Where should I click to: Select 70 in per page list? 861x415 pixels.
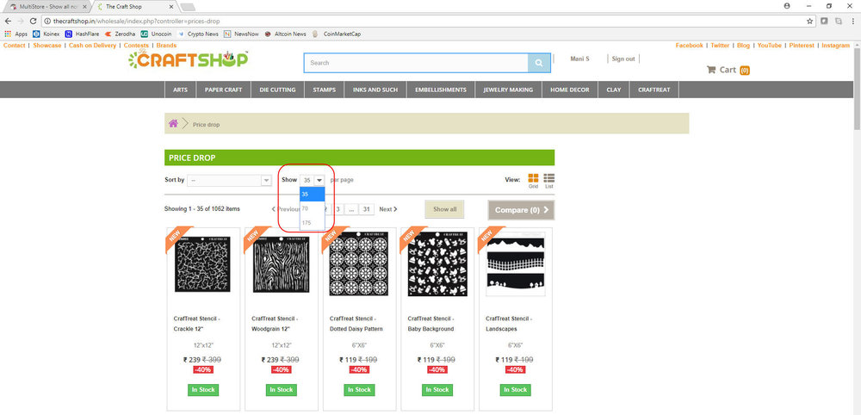(x=313, y=208)
